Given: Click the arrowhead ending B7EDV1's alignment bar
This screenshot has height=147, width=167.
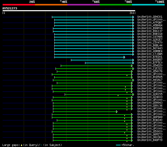Looking at the screenshot, I should point(124,57).
